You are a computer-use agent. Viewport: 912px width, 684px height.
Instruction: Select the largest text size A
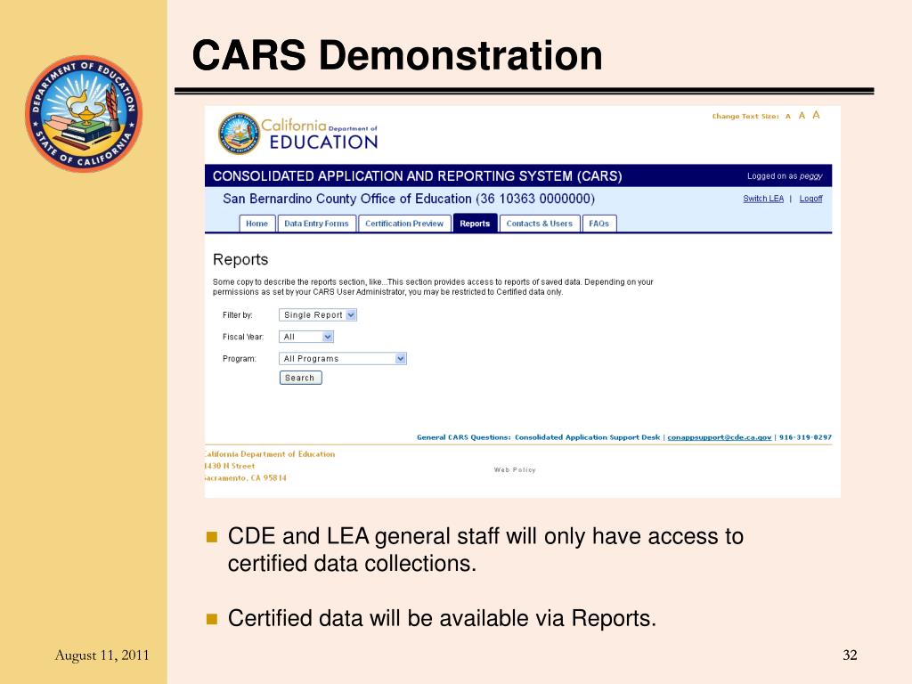[x=816, y=115]
